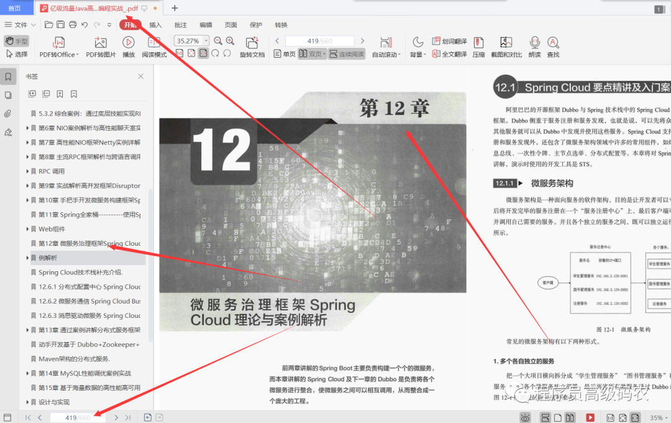The image size is (671, 423).
Task: Start 朗读 read-aloud
Action: pos(534,47)
